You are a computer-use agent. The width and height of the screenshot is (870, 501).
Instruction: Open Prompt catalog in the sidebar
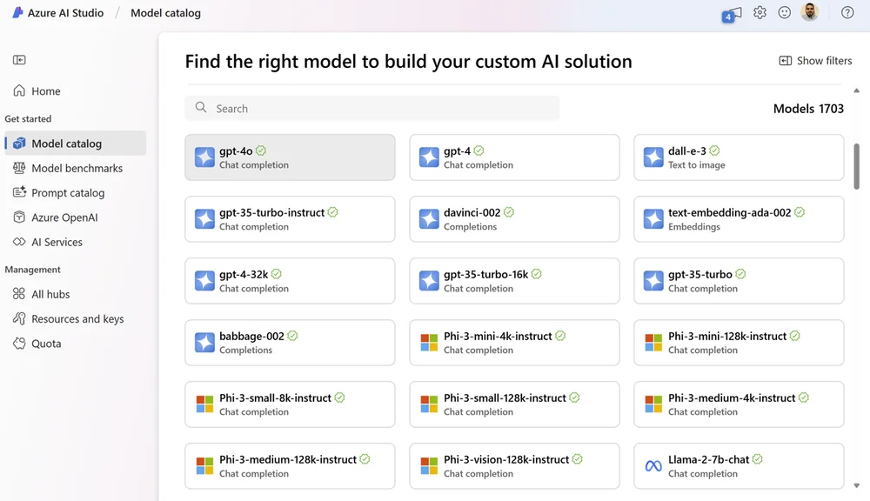(x=76, y=192)
